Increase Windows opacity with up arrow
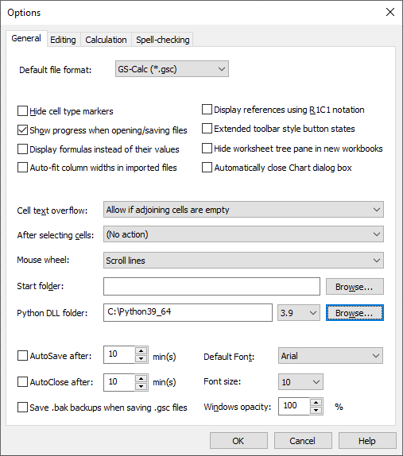The height and width of the screenshot is (456, 403). click(x=316, y=403)
